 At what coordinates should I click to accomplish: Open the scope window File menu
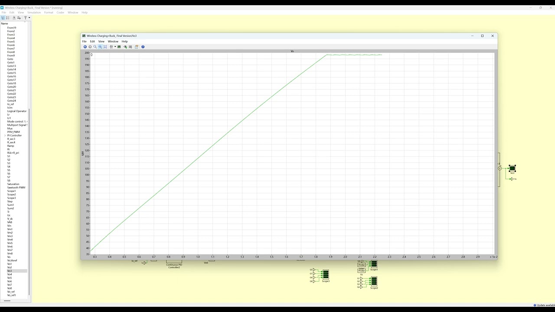click(85, 42)
